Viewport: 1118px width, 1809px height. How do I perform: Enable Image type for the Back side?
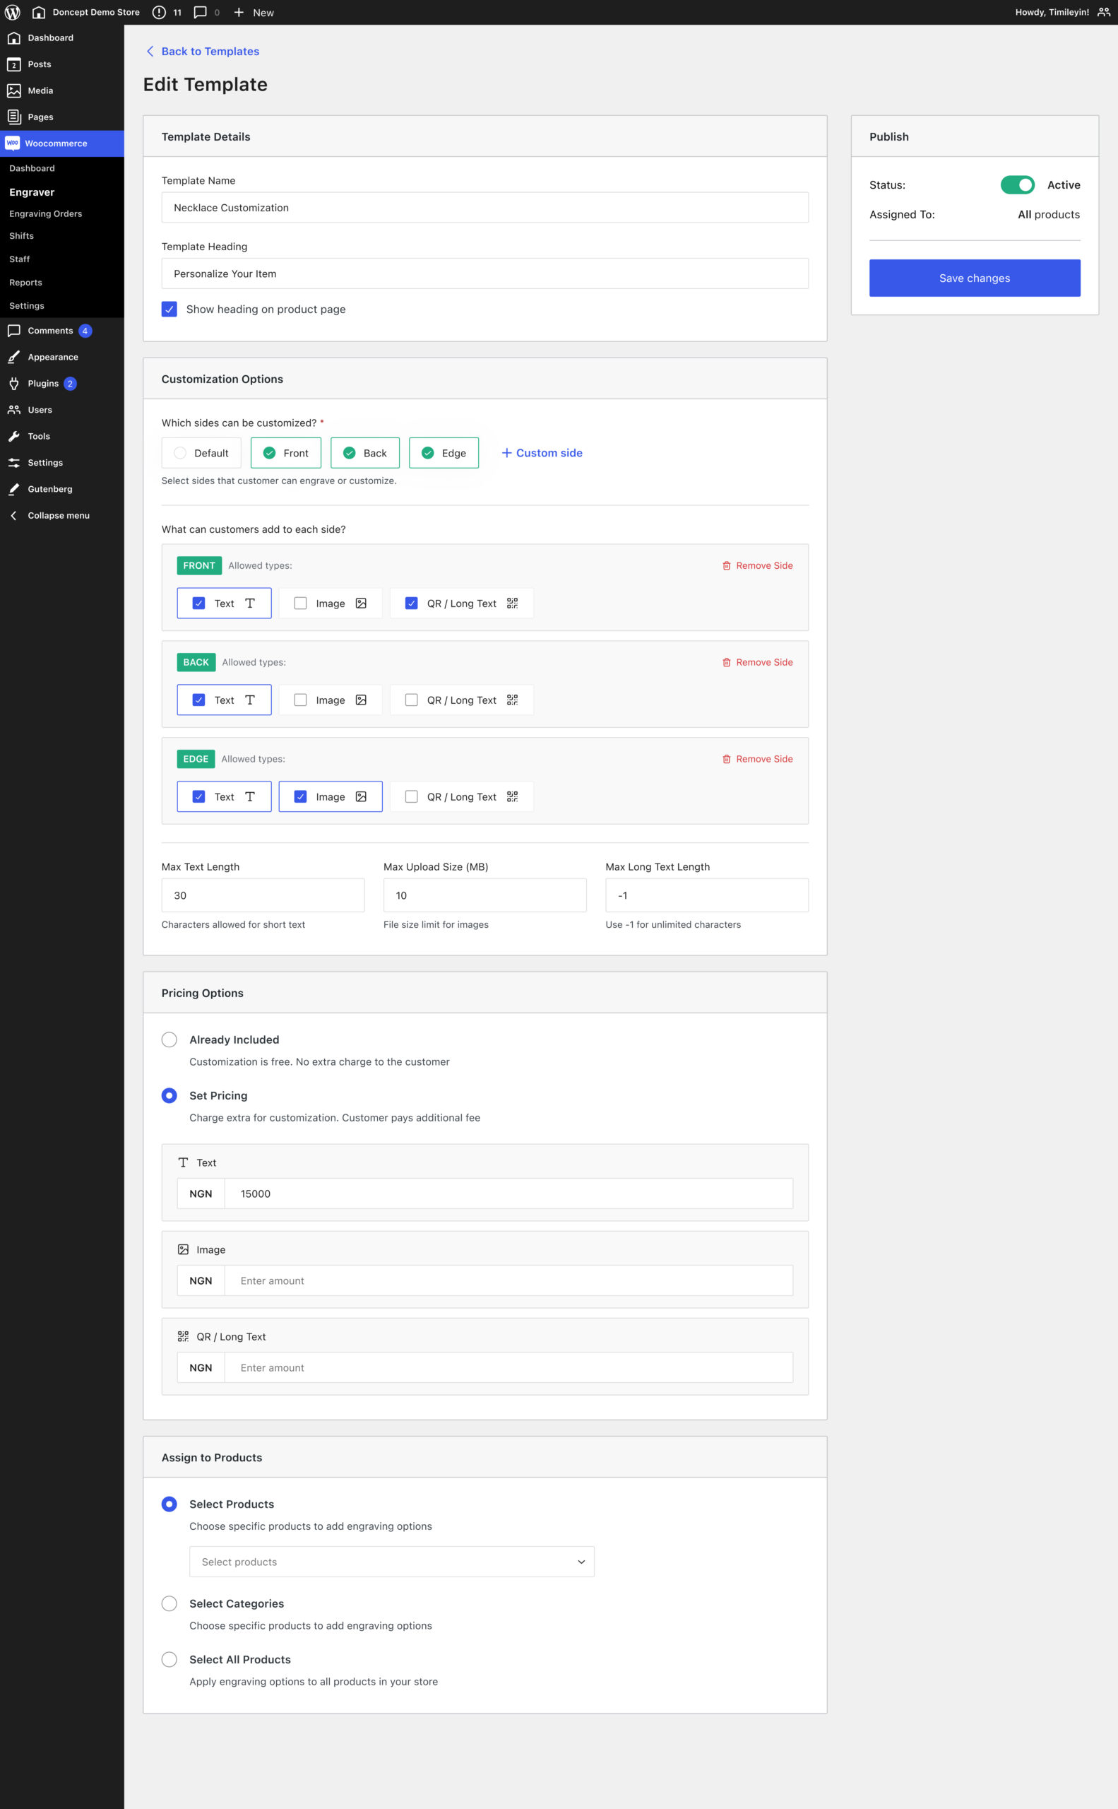click(x=300, y=700)
